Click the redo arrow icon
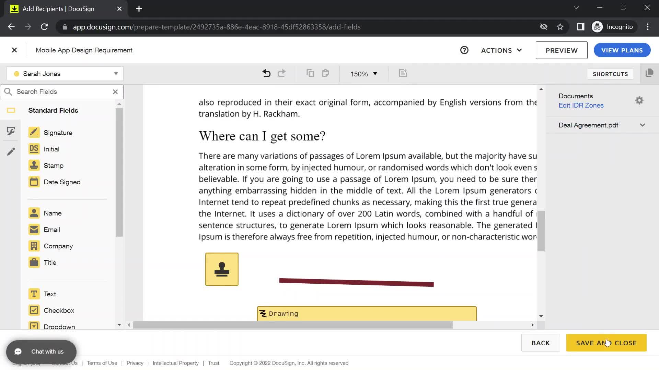659x370 pixels. point(281,74)
